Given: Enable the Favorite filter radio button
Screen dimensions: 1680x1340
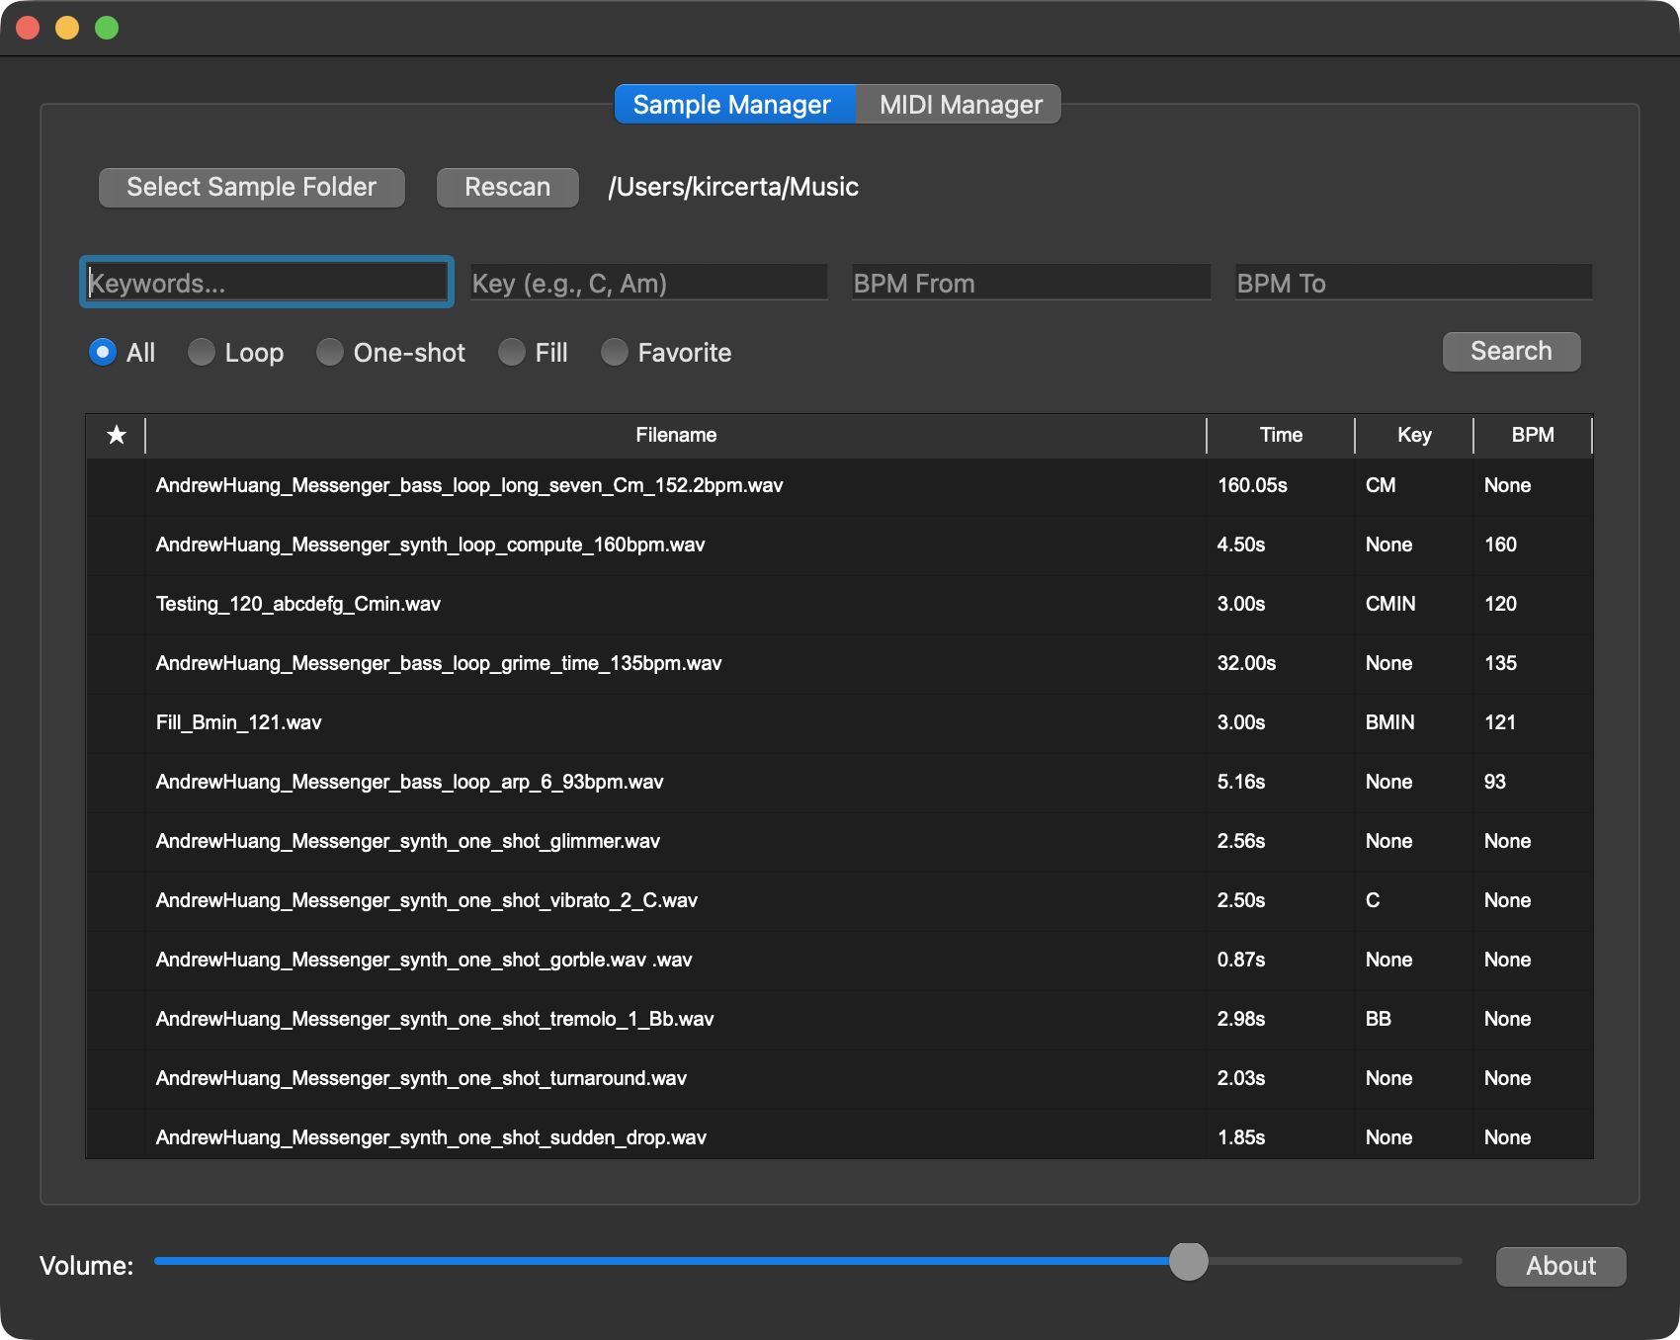Looking at the screenshot, I should coord(615,353).
